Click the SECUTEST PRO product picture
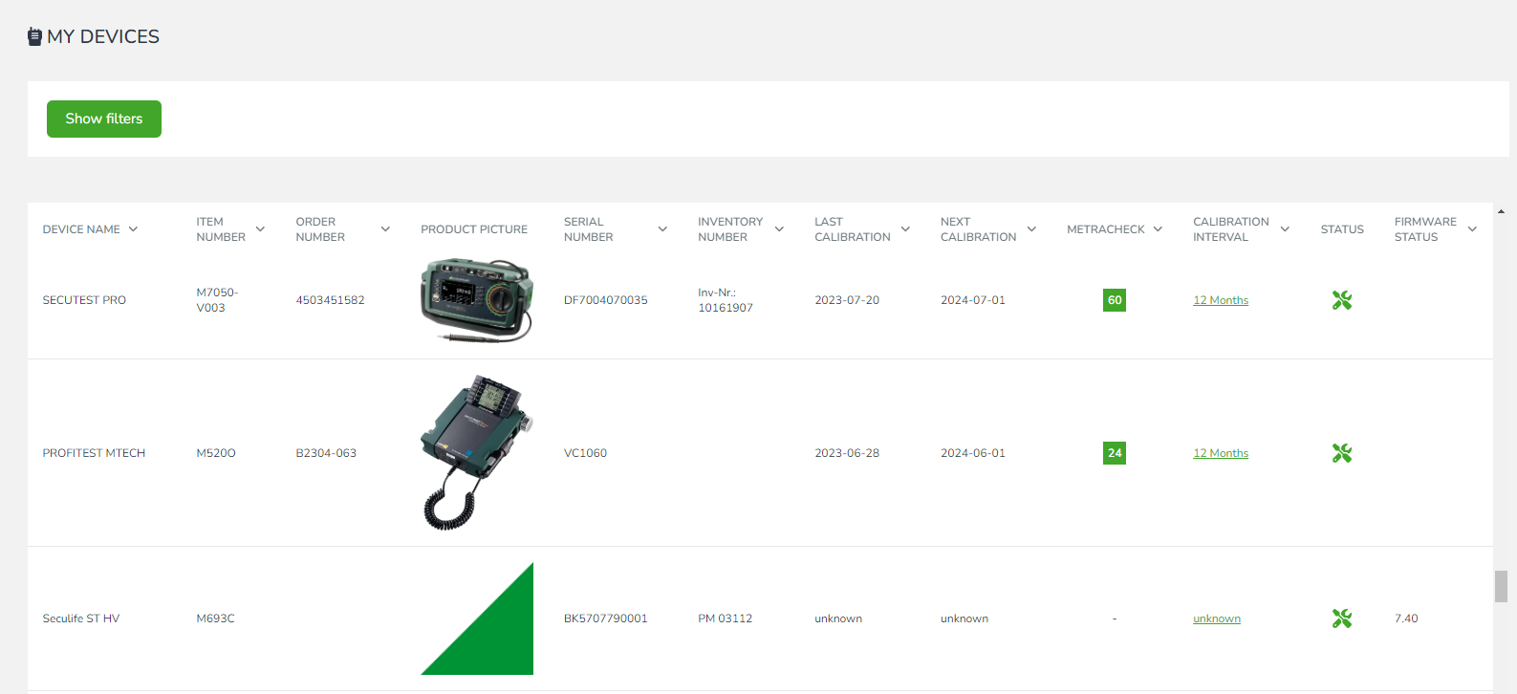1517x694 pixels. 477,300
